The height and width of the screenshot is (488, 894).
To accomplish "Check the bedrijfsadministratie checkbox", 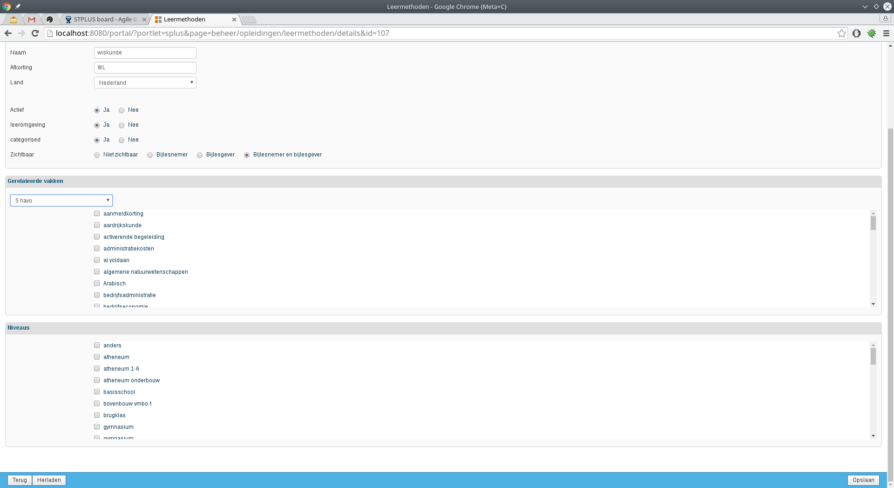I will point(97,295).
